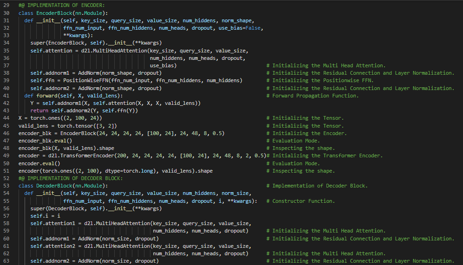
Task: Click line number 30 in the gutter
Action: (7, 13)
